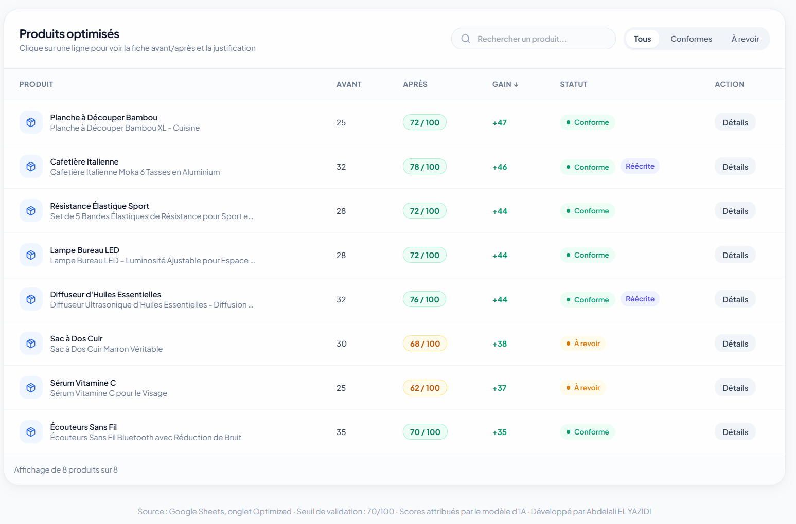This screenshot has width=796, height=524.
Task: Click the 68 / 100 score badge
Action: pos(424,344)
